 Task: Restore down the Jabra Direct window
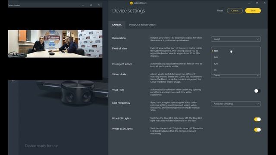click(257, 3)
